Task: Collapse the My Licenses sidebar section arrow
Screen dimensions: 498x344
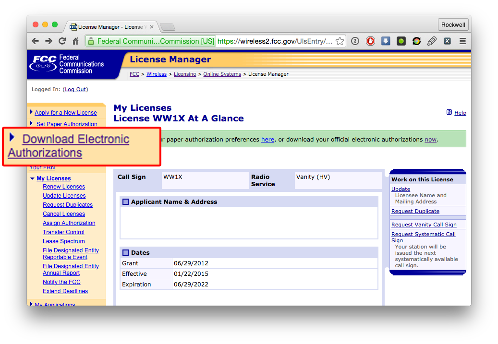Action: coord(32,178)
